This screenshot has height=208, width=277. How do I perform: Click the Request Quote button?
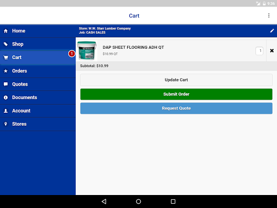coord(176,108)
